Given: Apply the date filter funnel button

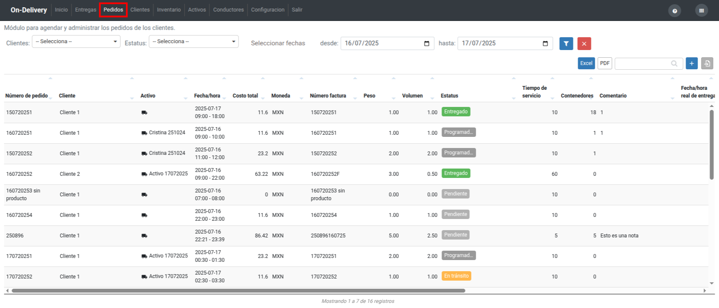Looking at the screenshot, I should [x=566, y=44].
